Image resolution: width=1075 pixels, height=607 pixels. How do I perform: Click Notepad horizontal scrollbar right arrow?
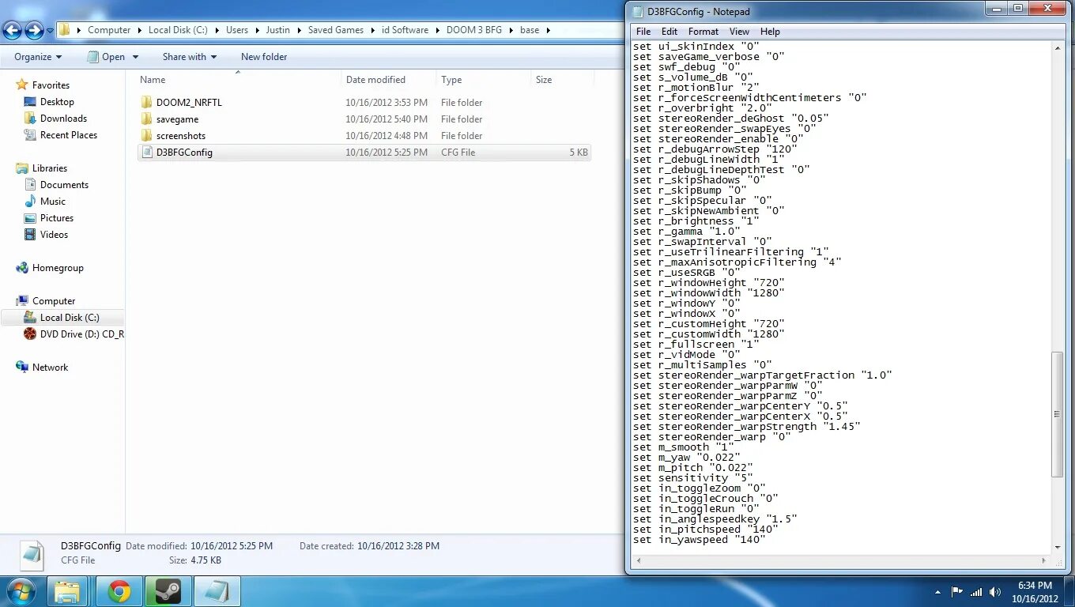(x=1044, y=560)
